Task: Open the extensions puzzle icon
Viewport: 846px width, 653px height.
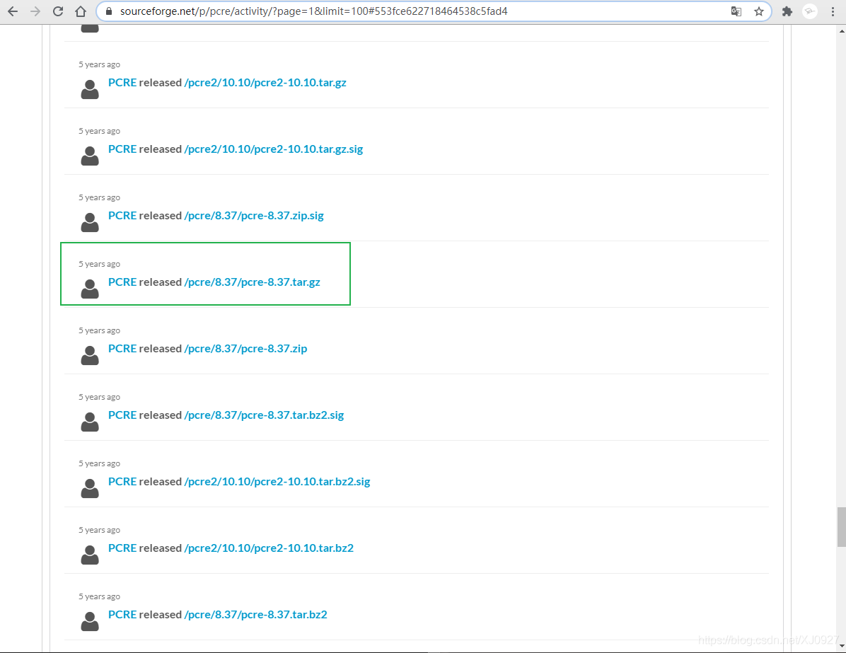Action: pos(787,11)
